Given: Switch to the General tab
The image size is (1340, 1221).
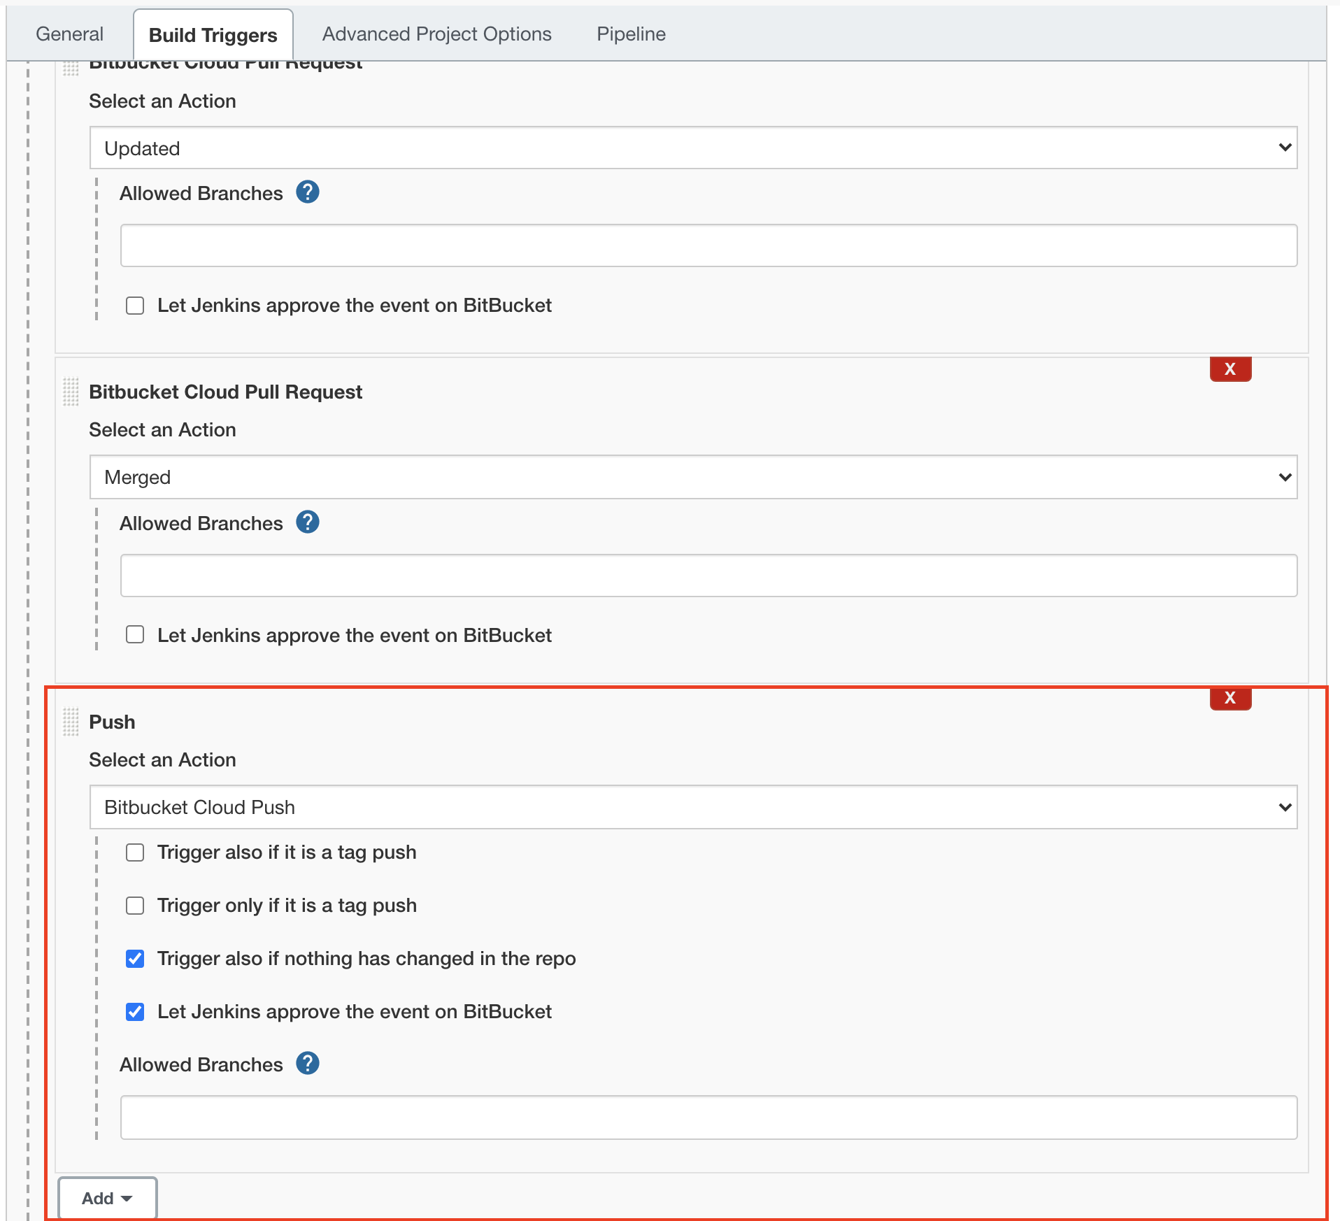Looking at the screenshot, I should [69, 34].
